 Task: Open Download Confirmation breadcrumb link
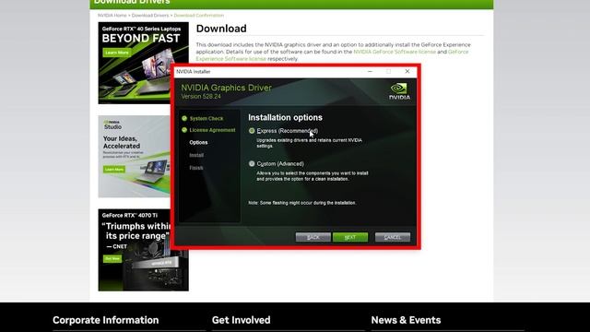pos(199,16)
